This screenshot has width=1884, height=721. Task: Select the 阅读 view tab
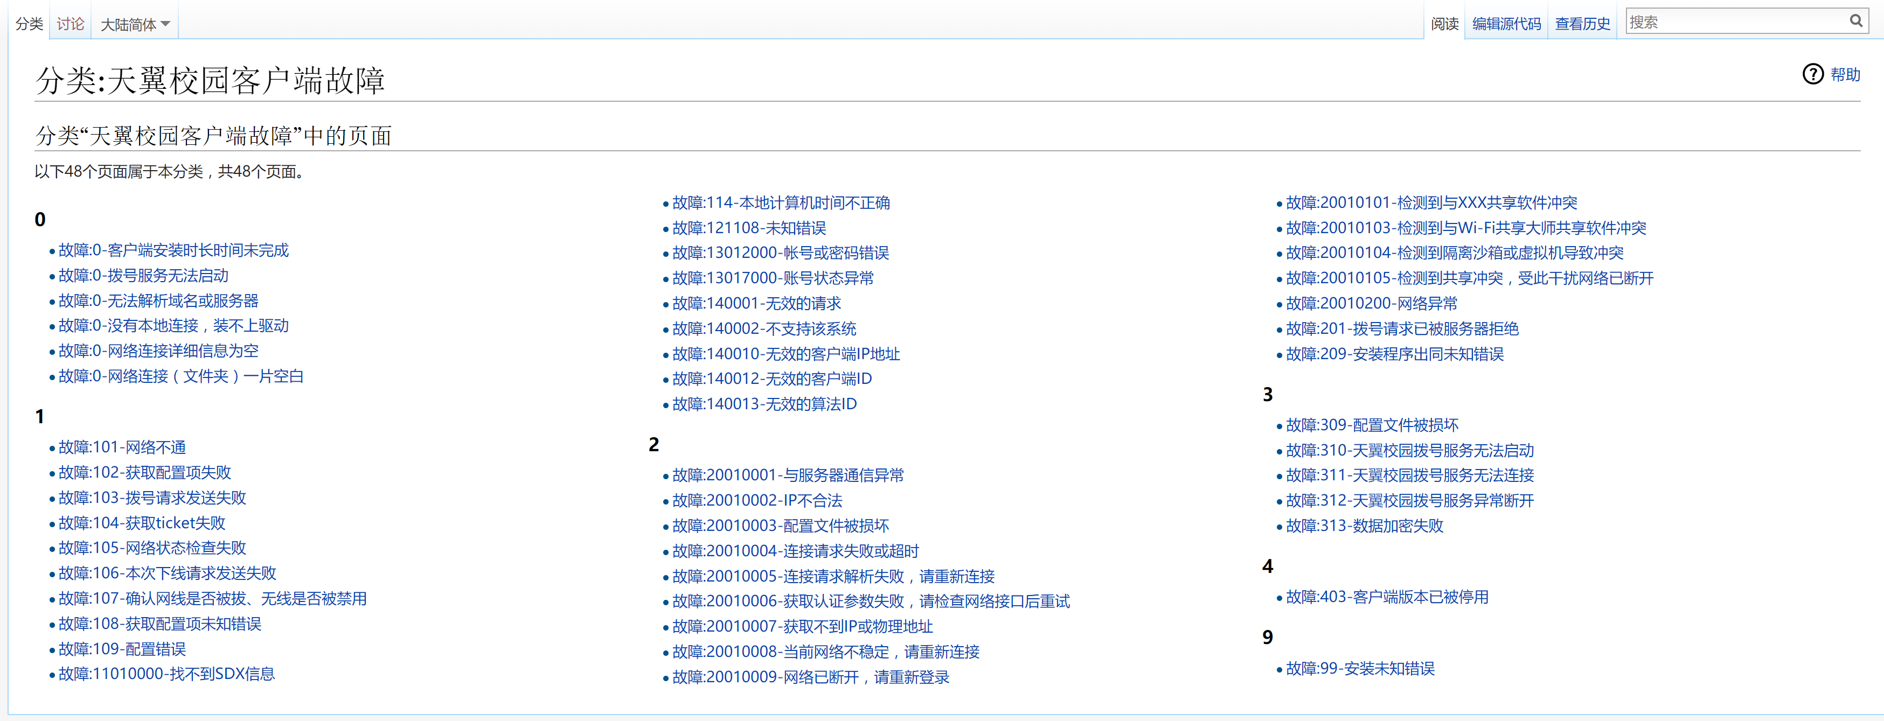point(1444,24)
